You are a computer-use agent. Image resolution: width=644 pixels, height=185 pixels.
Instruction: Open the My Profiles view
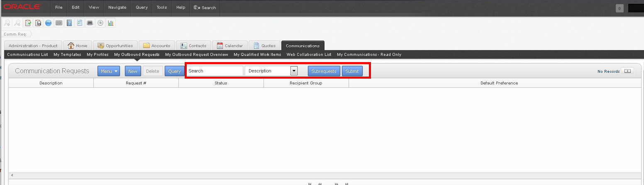(98, 55)
